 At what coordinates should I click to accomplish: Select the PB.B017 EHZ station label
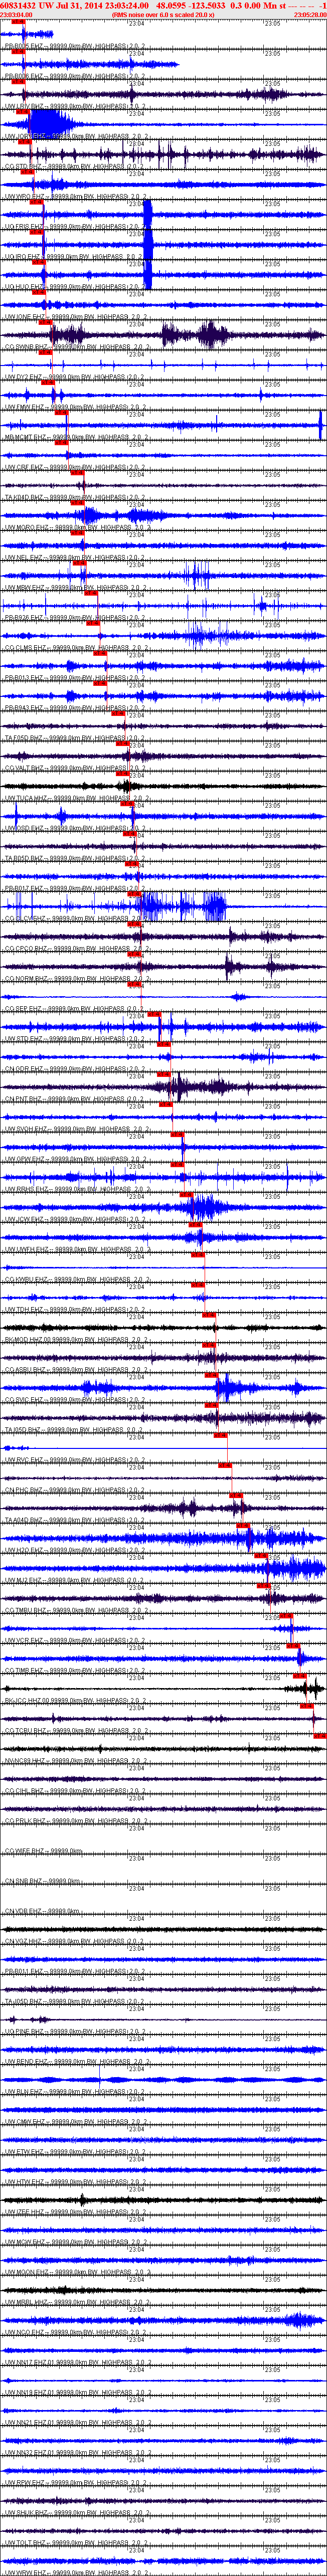tap(75, 888)
